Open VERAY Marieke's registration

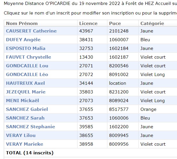click(x=24, y=144)
